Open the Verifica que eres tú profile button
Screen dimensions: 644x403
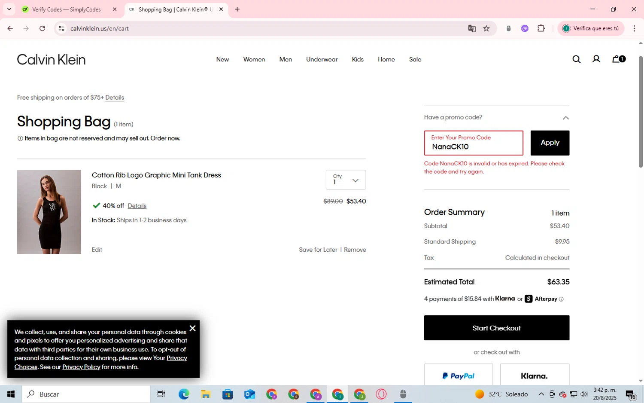coord(590,28)
